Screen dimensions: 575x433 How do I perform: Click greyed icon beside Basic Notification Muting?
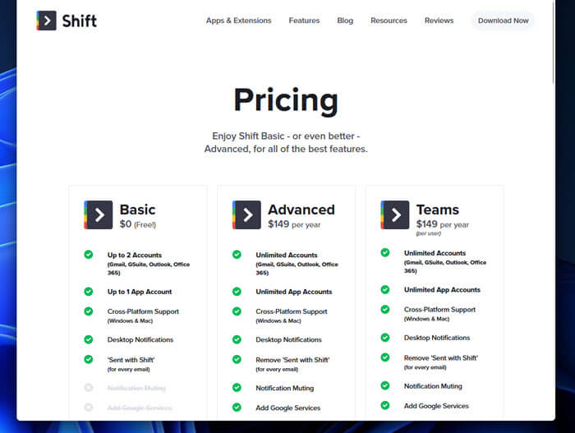point(89,388)
